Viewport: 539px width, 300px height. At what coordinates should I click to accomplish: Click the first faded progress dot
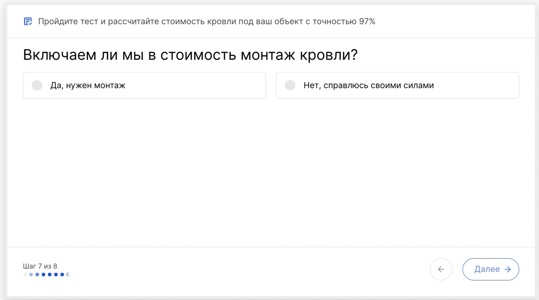tap(25, 275)
